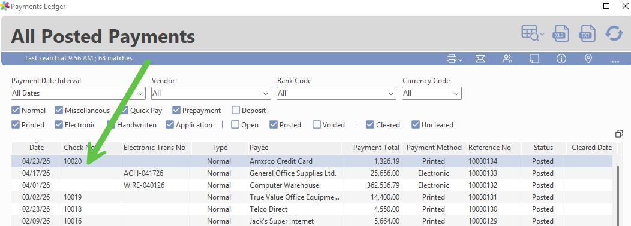Toggle the Quick Pay checkbox
Screen dimensions: 631x226
pyautogui.click(x=124, y=111)
